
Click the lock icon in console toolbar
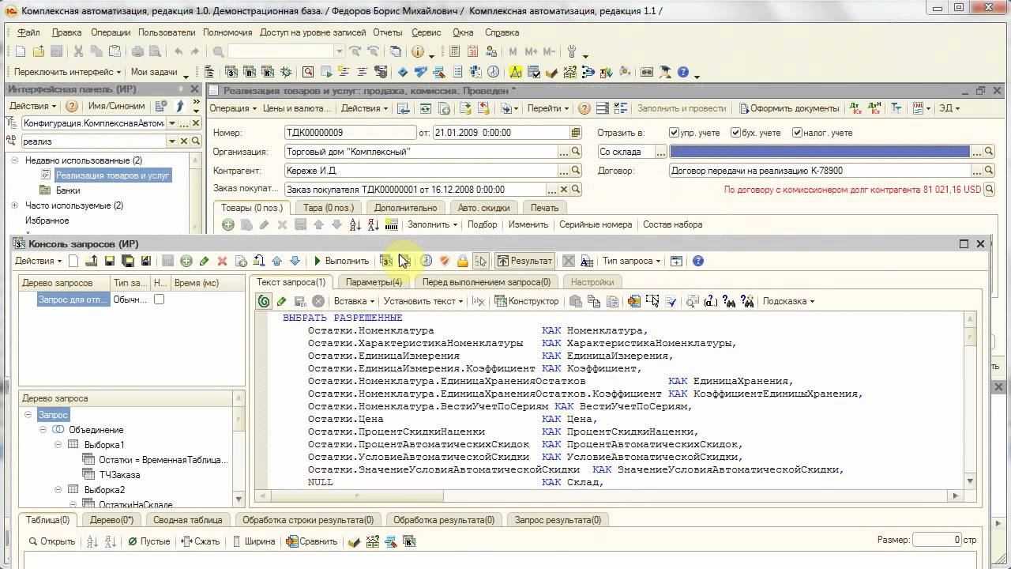coord(463,261)
